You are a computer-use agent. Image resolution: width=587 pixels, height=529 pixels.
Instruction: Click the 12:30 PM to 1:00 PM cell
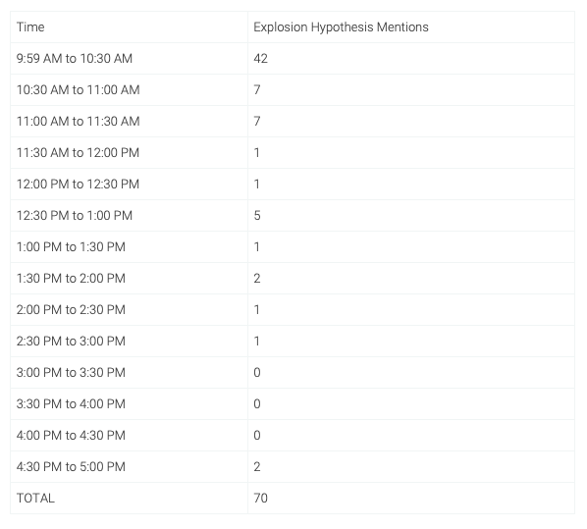pyautogui.click(x=129, y=216)
